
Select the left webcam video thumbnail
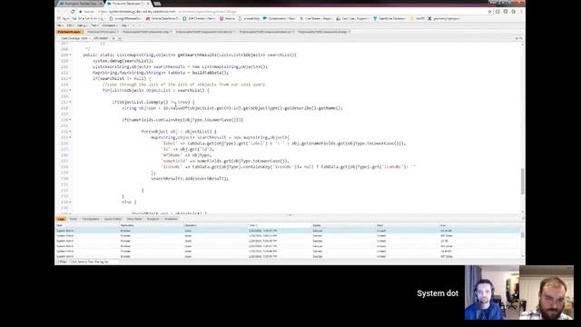click(x=492, y=292)
